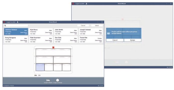Click the search magnifier icon in front window

(x=5, y=25)
